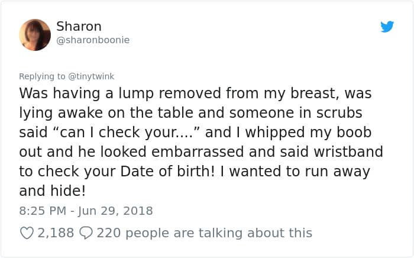414x258 pixels.
Task: Click the reply speech bubble icon
Action: coord(85,233)
